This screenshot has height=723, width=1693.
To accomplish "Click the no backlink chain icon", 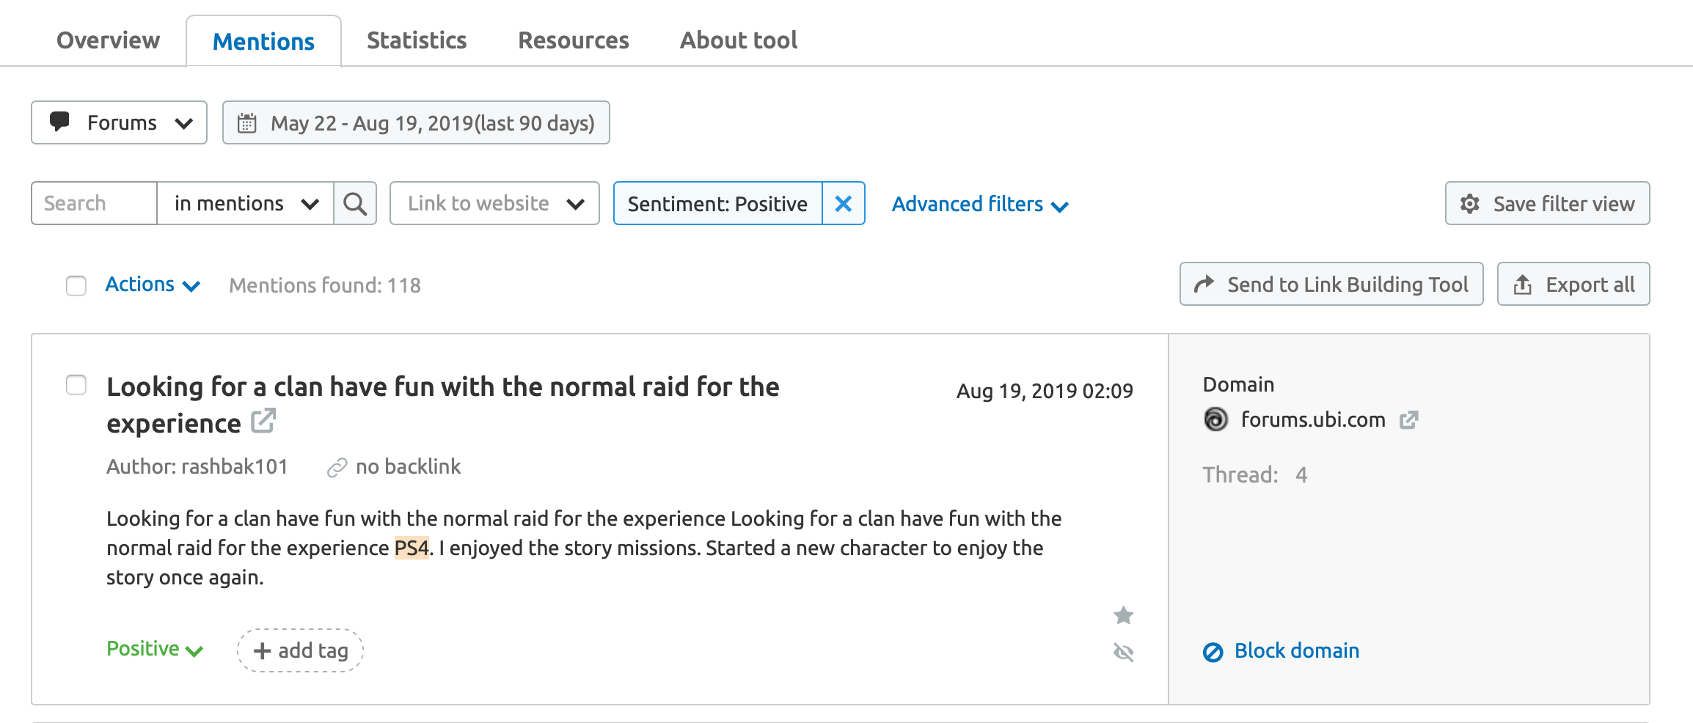I will pos(337,467).
